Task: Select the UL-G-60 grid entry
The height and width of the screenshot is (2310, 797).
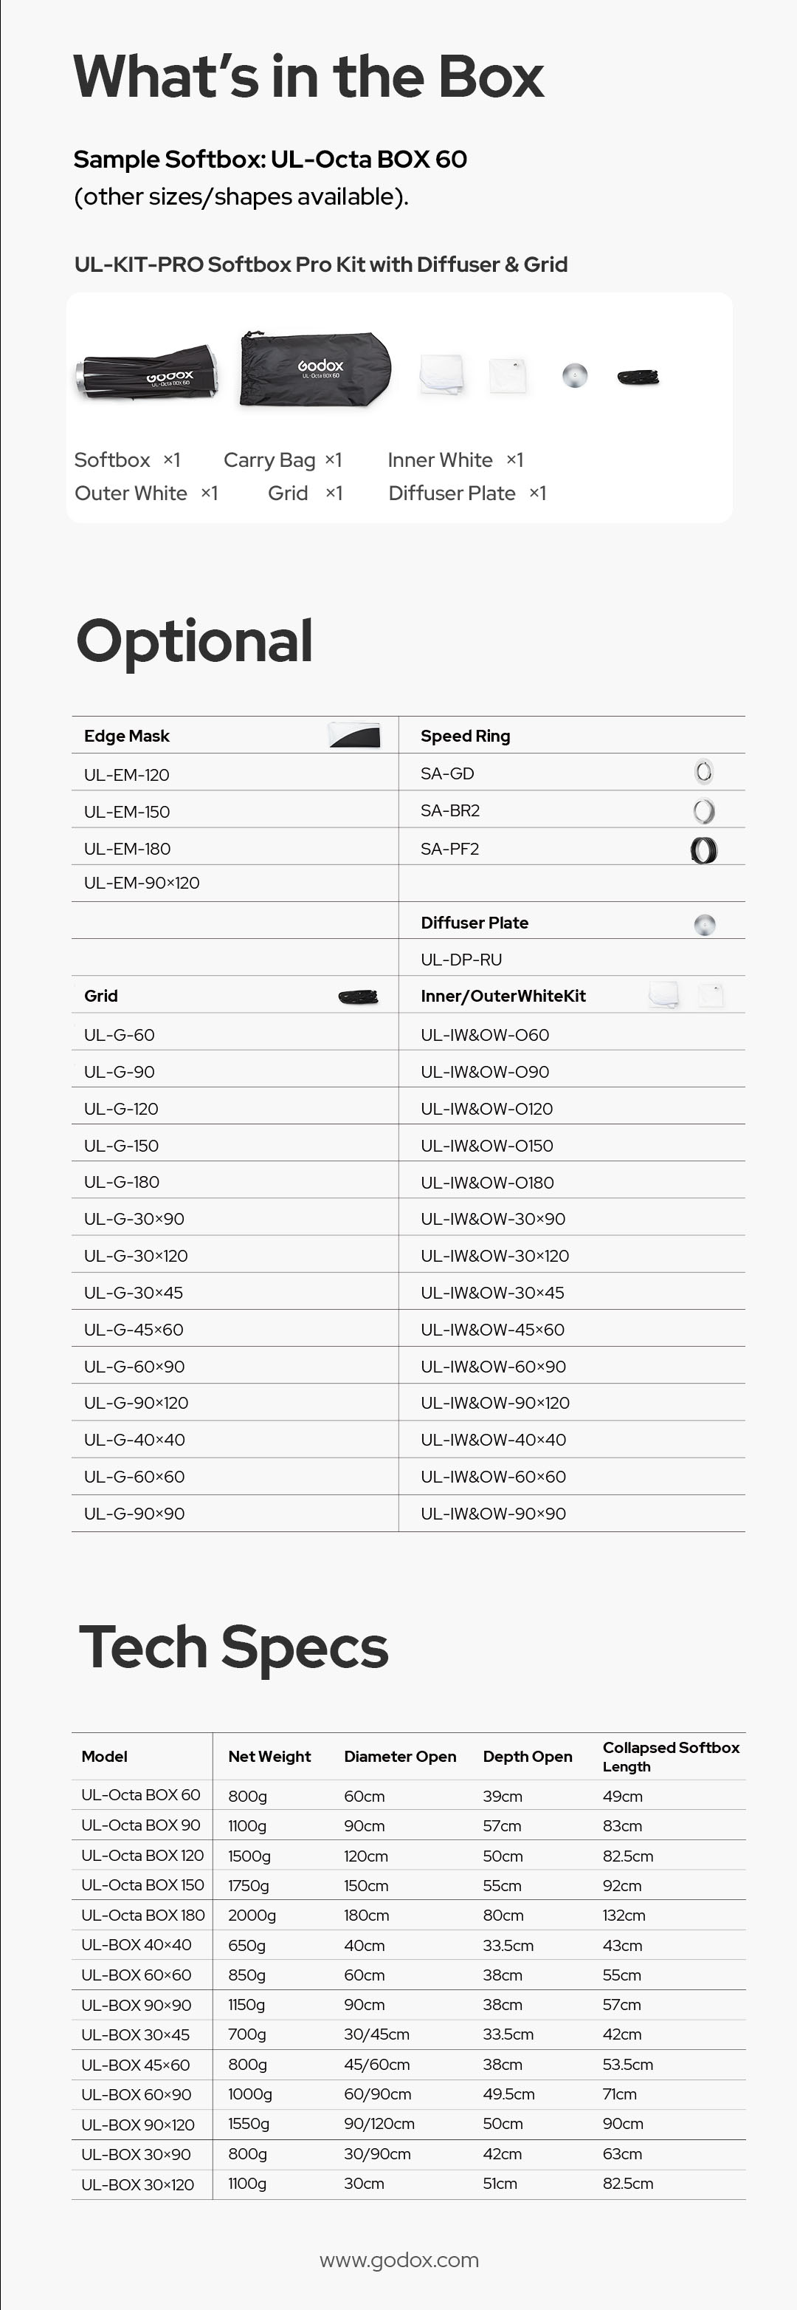Action: point(119,1035)
